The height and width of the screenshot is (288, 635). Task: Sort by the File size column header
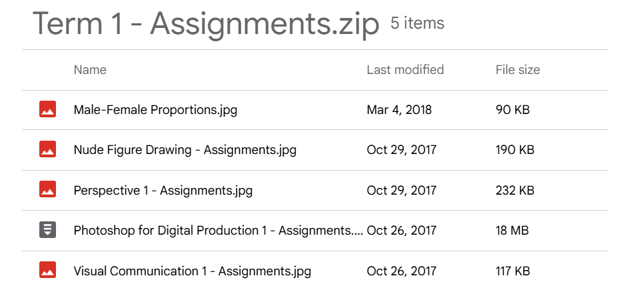tap(518, 70)
